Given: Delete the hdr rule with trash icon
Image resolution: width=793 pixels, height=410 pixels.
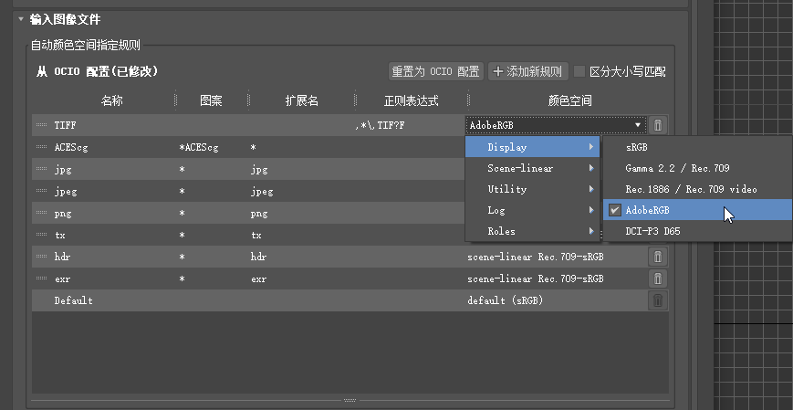Looking at the screenshot, I should (x=657, y=257).
